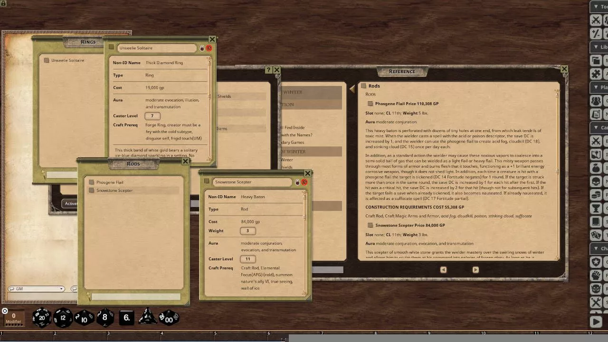
Task: Open the notes page icon in sidebar
Action: pos(596,114)
